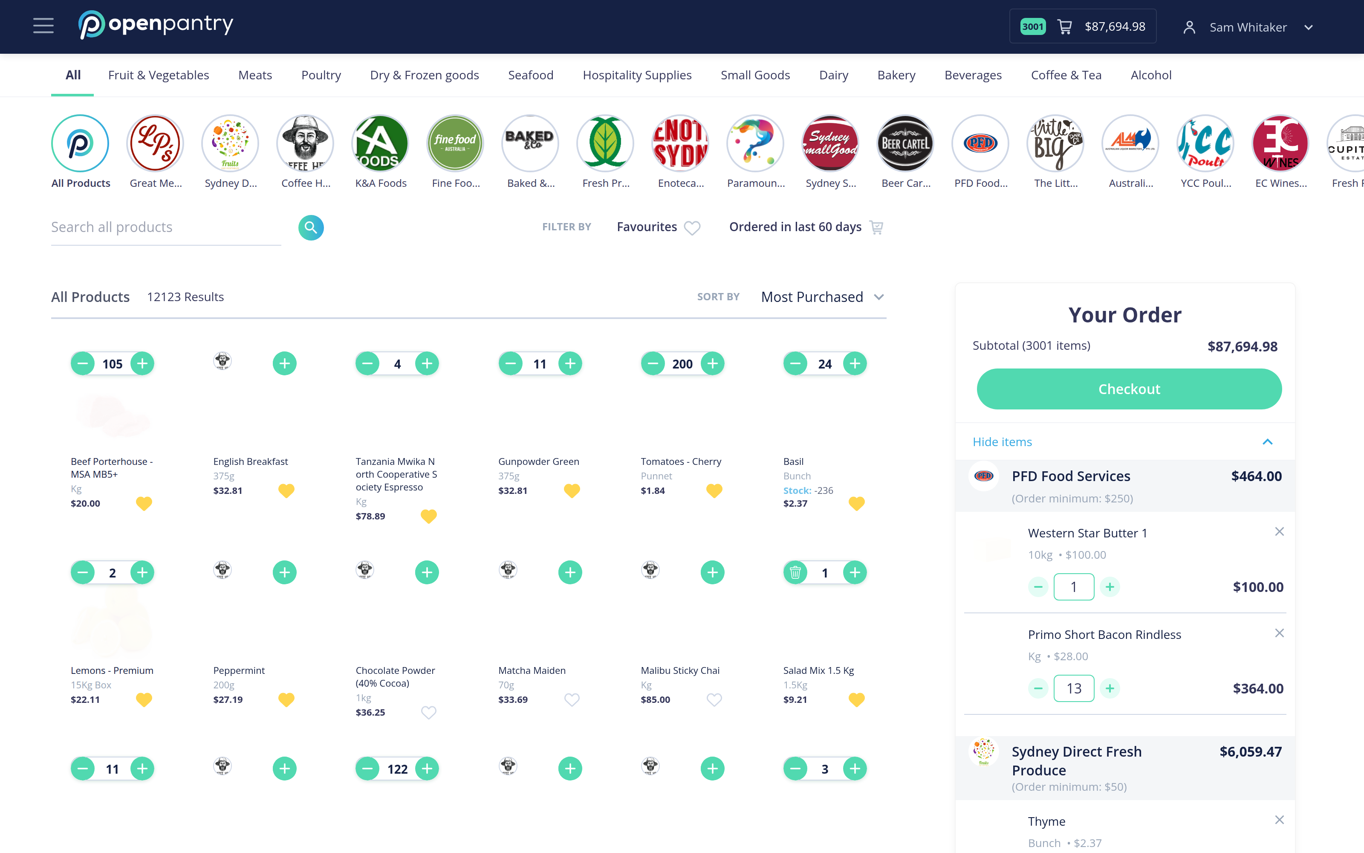Toggle Ordered in last 60 days filter

(x=806, y=227)
